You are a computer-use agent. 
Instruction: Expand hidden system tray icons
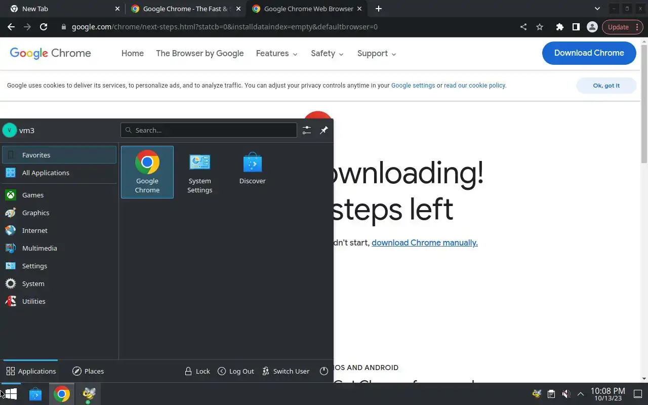click(581, 394)
